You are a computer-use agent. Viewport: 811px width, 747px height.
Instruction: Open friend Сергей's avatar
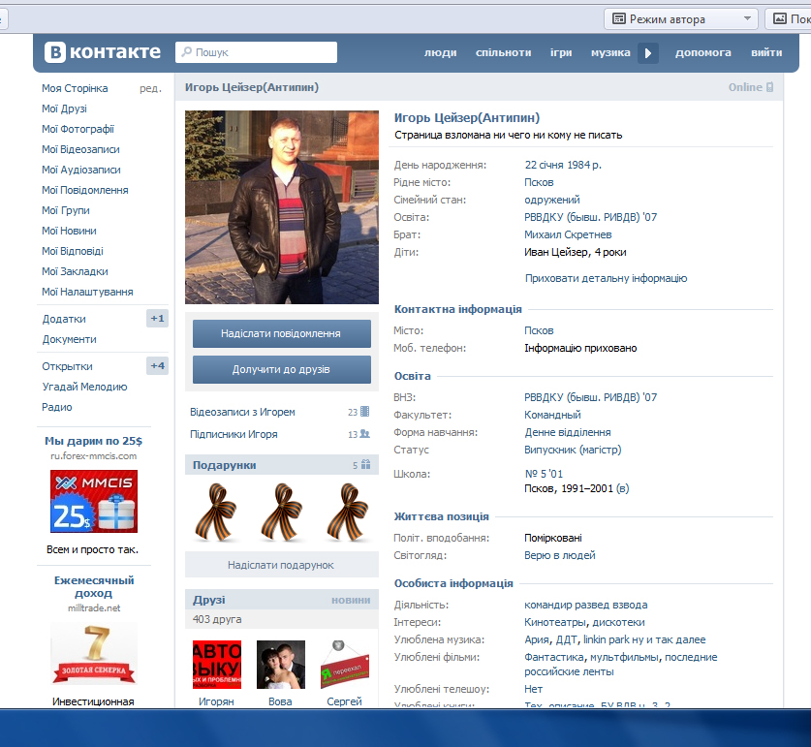click(x=345, y=665)
